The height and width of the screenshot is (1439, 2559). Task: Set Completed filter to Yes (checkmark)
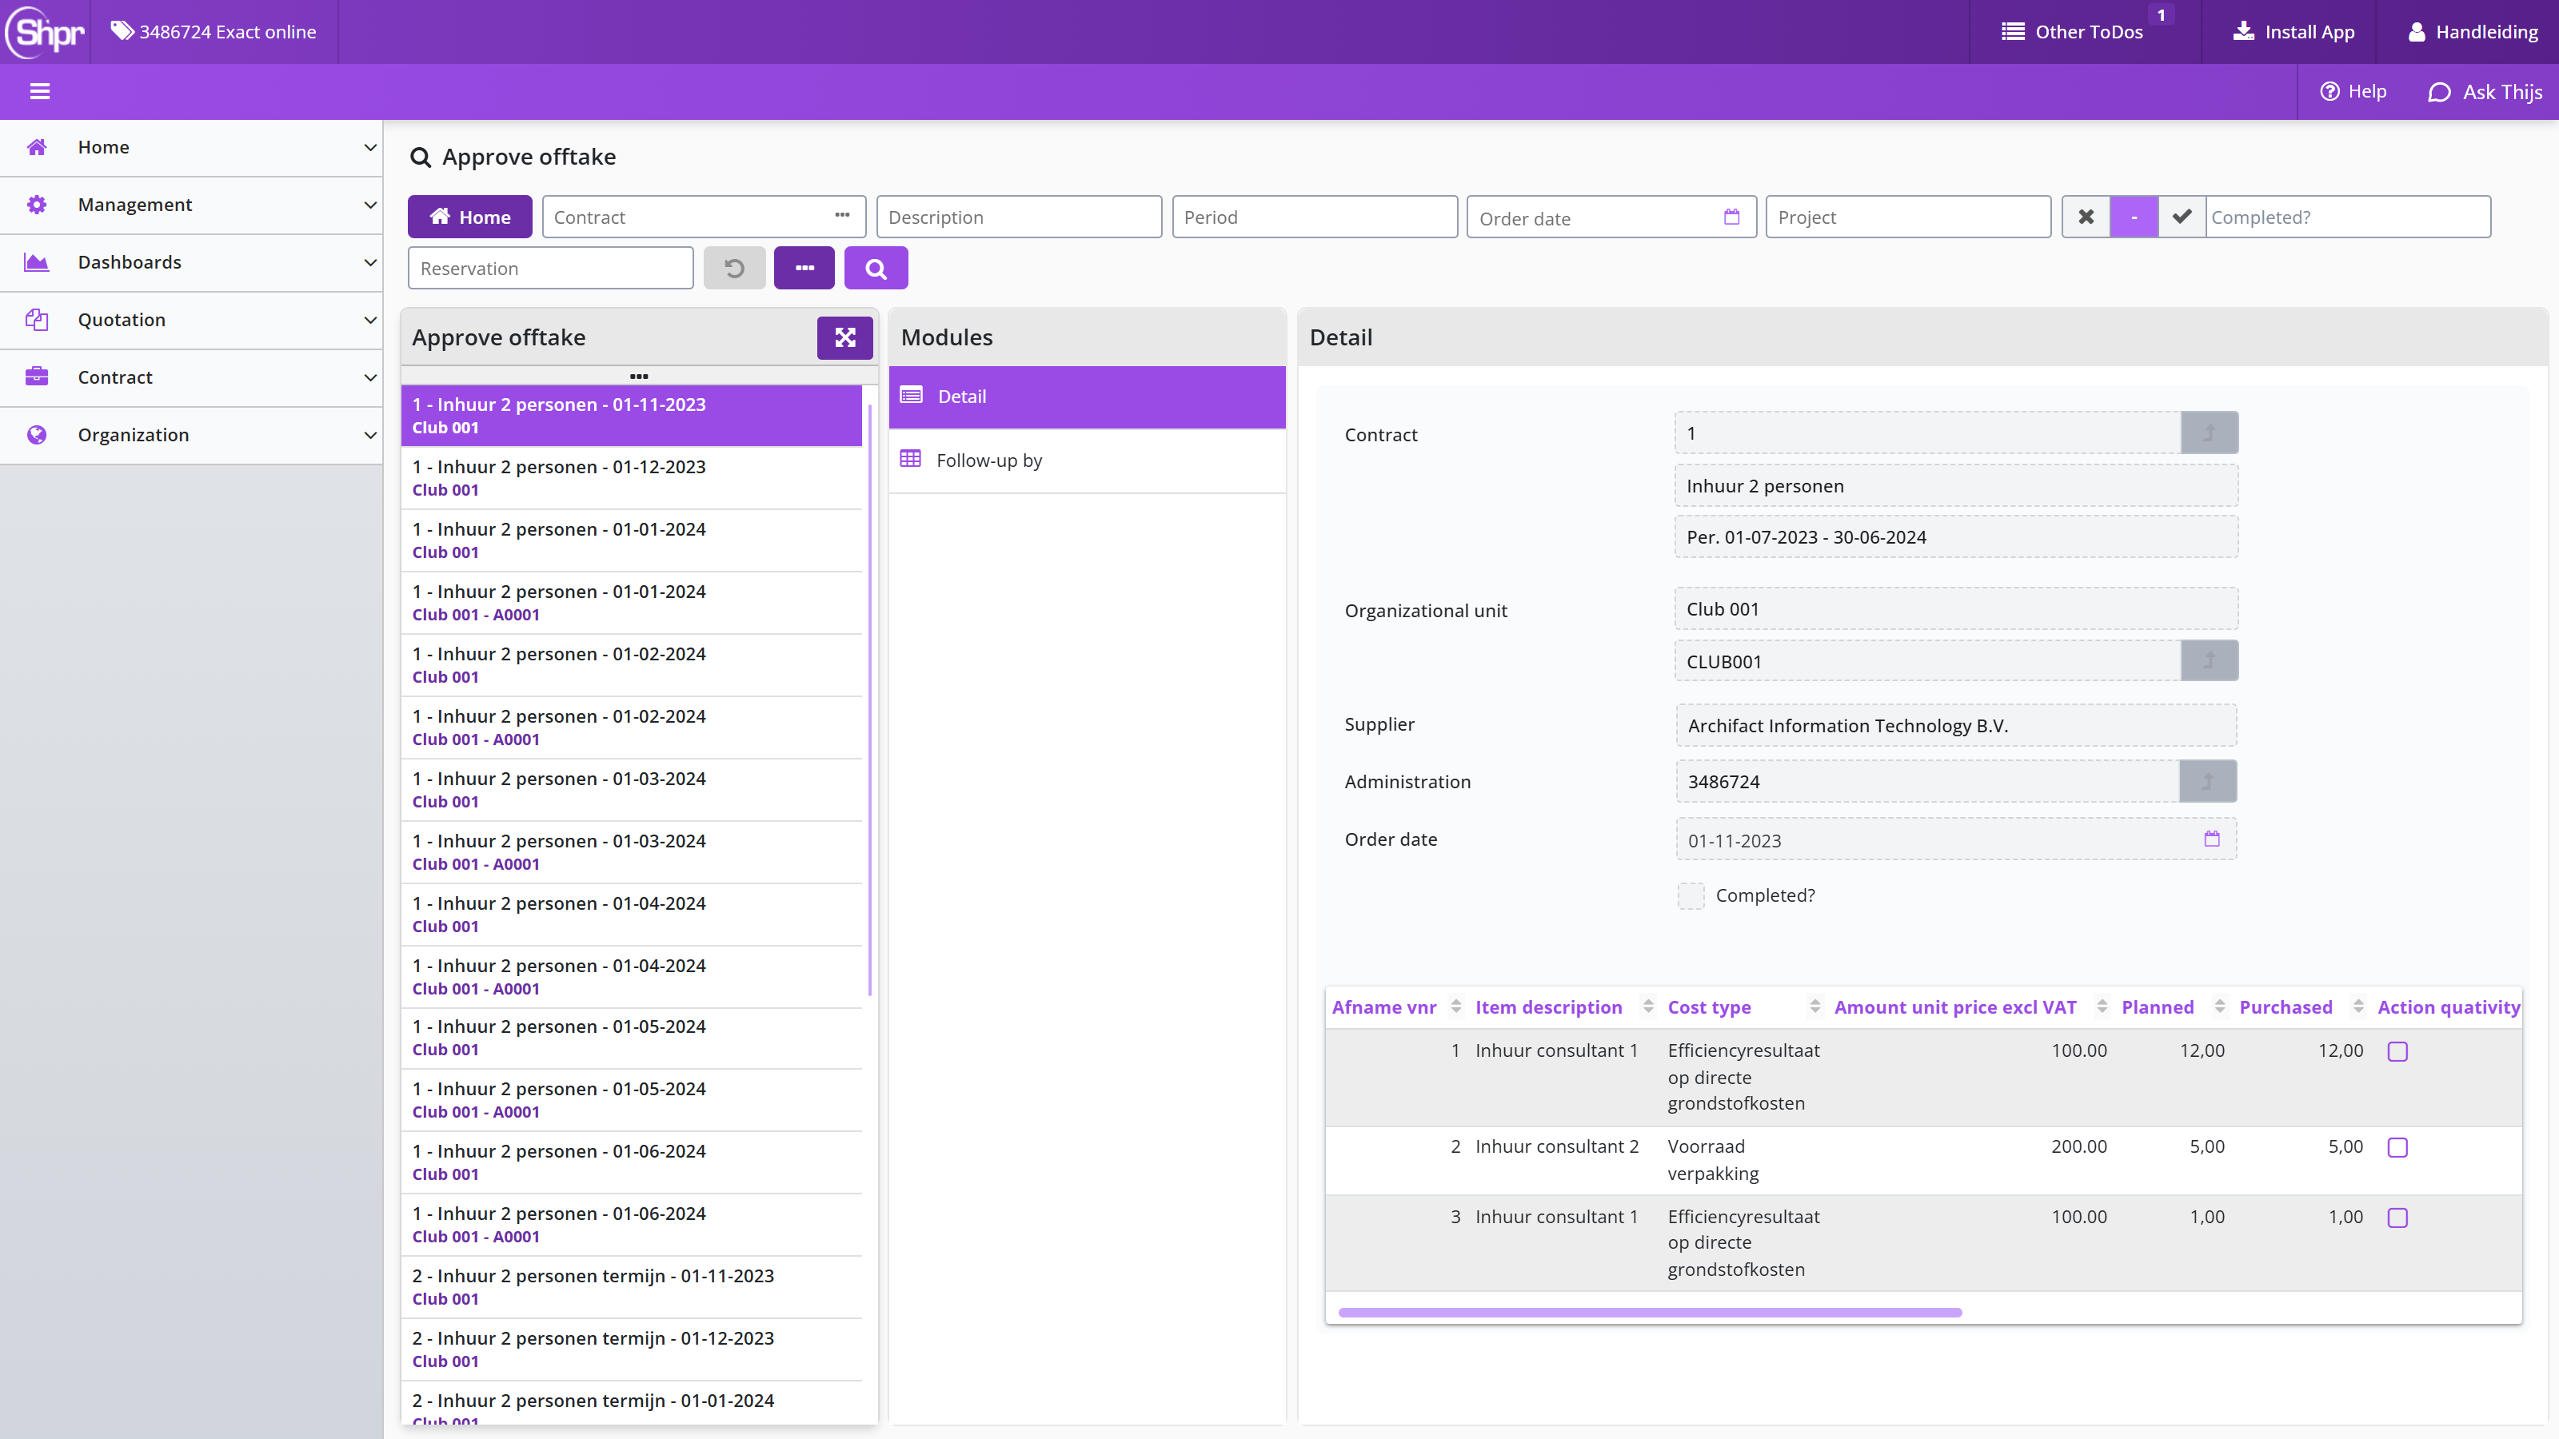[x=2182, y=217]
